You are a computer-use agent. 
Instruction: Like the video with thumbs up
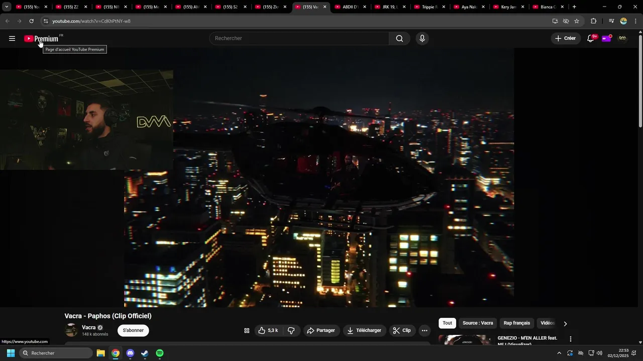[x=268, y=330]
